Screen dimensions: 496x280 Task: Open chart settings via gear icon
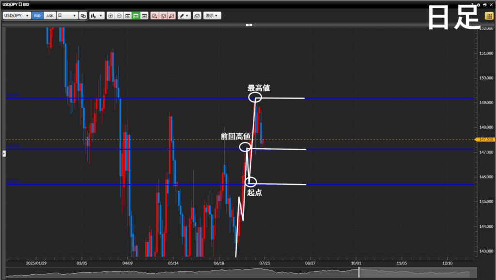coord(479,5)
